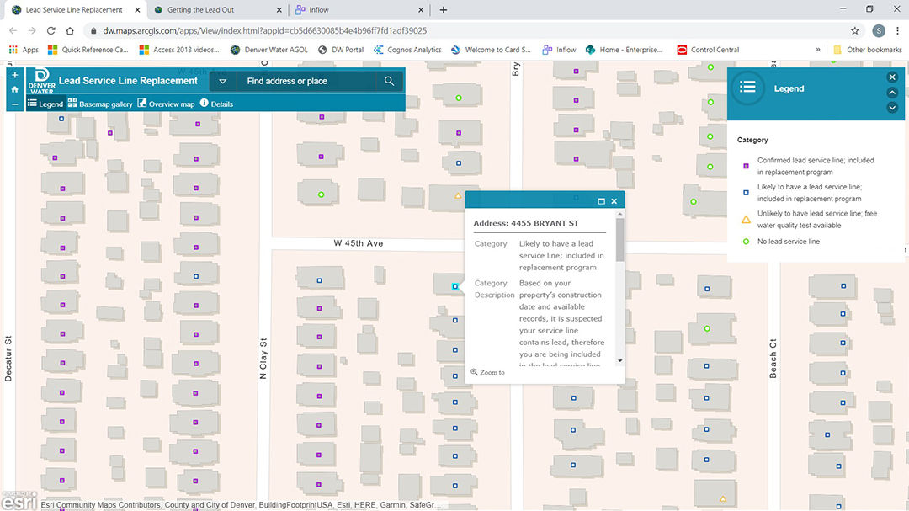Collapse the Legend panel with up chevron
Image resolution: width=909 pixels, height=511 pixels.
(892, 93)
